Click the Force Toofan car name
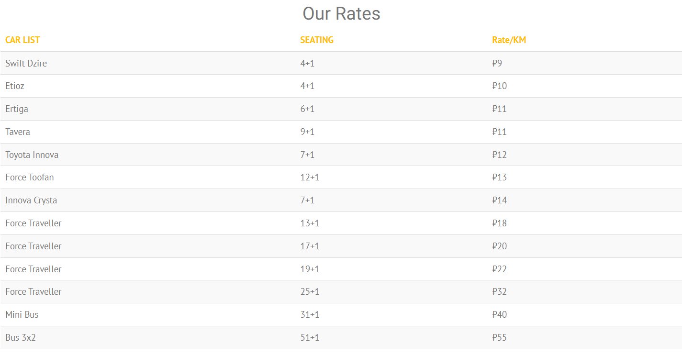Screen dimensions: 682x356 30,178
